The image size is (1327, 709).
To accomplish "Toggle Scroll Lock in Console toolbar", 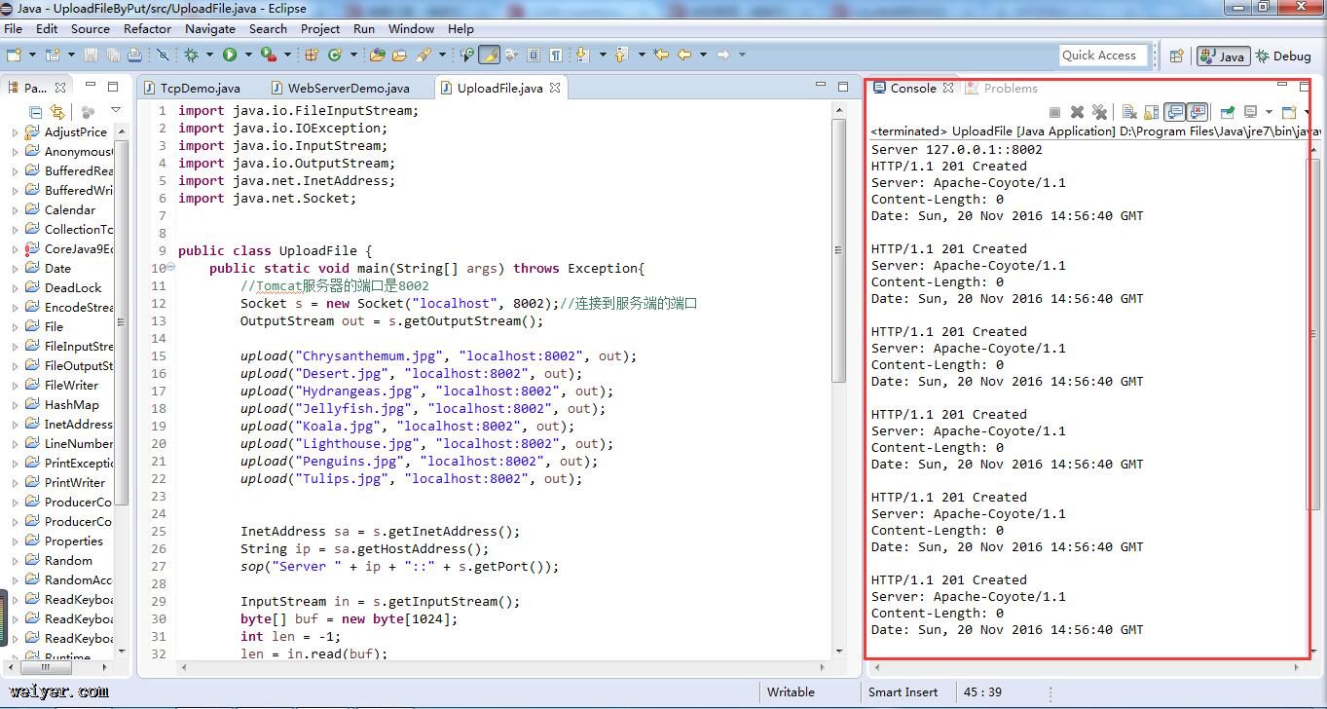I will [1152, 112].
